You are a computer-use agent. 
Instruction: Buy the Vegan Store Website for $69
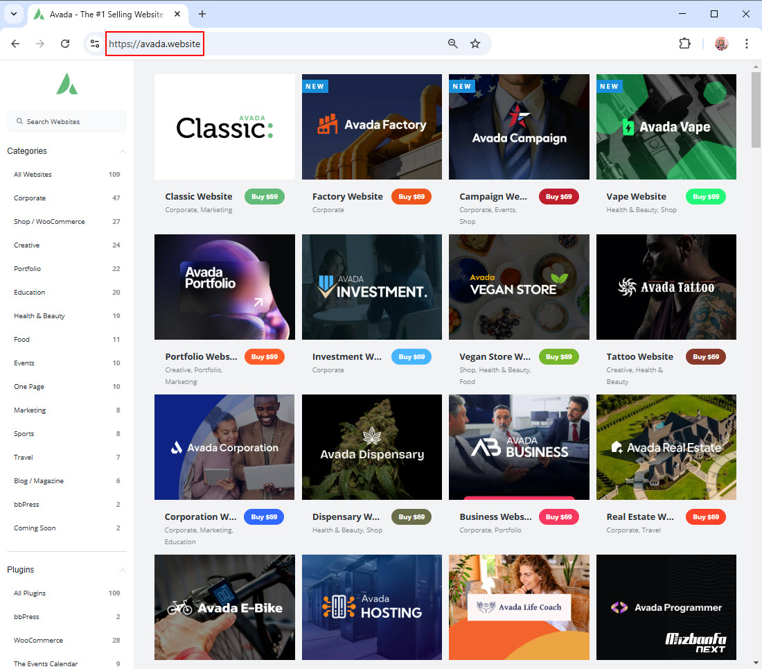pos(559,357)
